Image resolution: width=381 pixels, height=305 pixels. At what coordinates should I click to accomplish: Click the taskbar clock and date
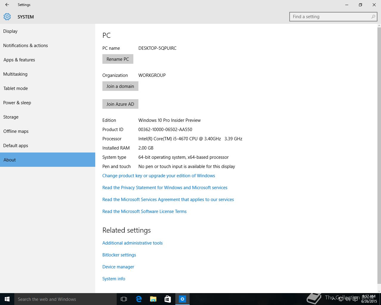coord(369,299)
